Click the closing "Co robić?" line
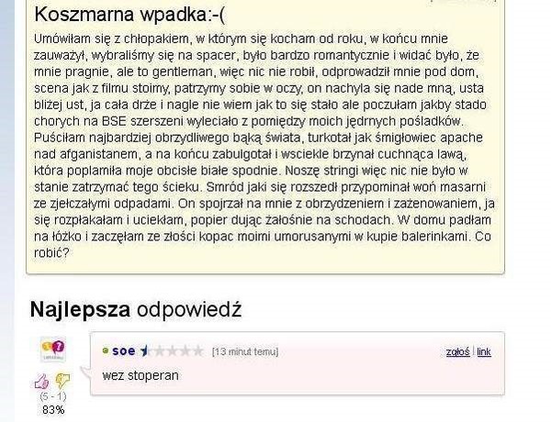This screenshot has height=422, width=551. [x=51, y=252]
